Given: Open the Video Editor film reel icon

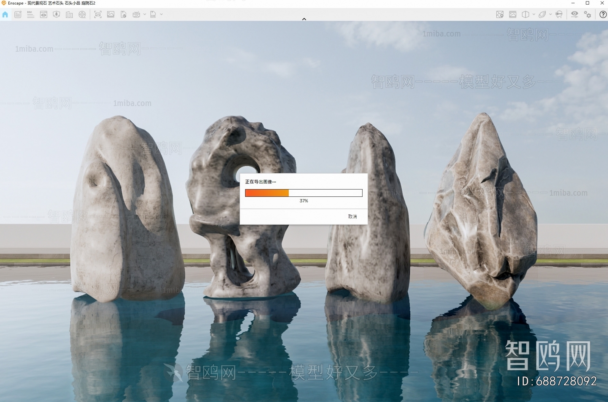Looking at the screenshot, I should click(82, 14).
